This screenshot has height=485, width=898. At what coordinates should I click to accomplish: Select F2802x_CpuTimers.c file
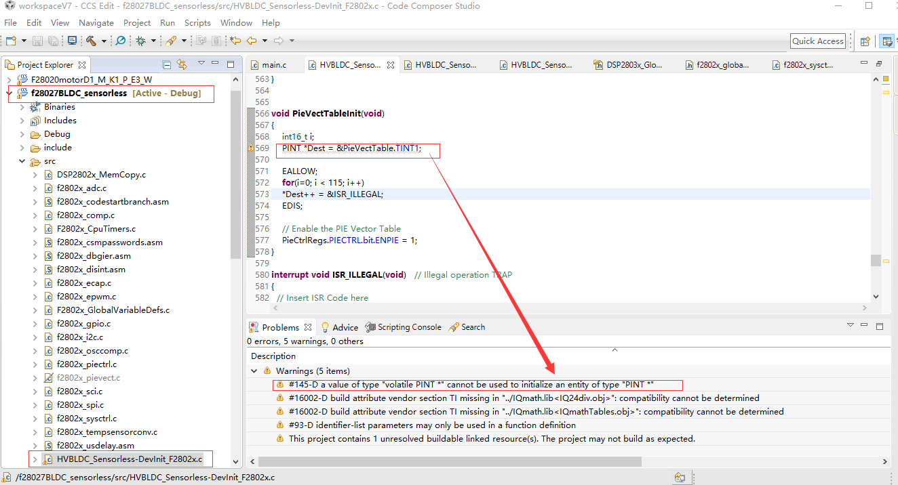coord(96,228)
